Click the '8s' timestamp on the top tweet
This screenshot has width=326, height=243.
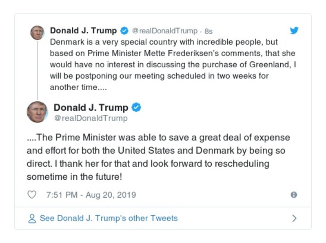pos(208,31)
